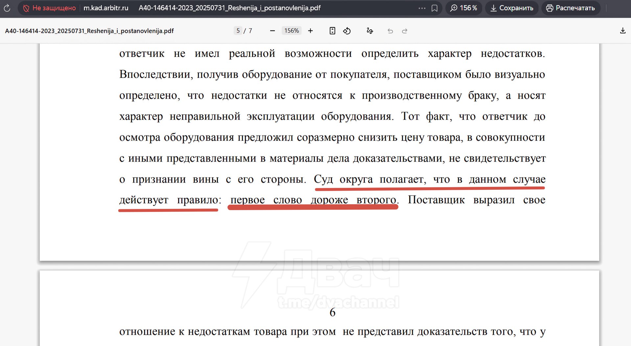Open the 156 % zoom control in address bar
631x346 pixels.
[x=464, y=8]
